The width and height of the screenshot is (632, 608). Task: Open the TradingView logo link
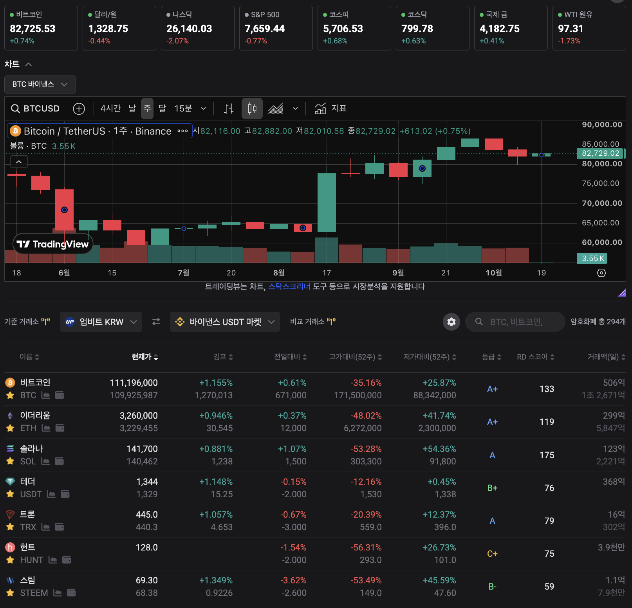[x=53, y=244]
